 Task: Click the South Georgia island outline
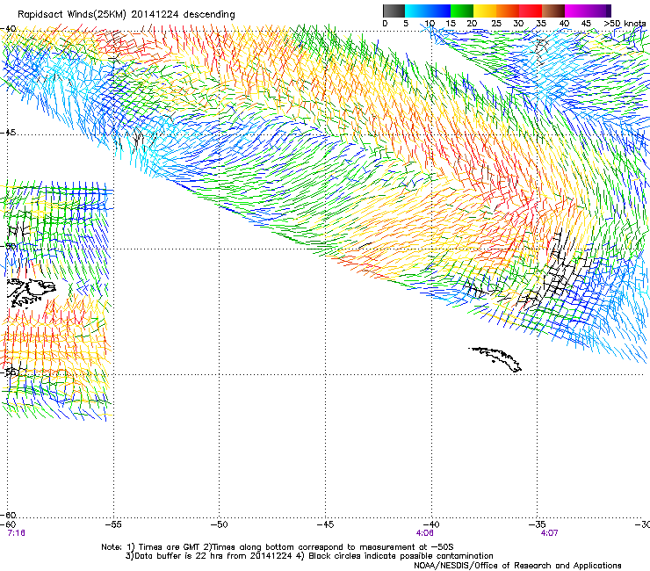pyautogui.click(x=495, y=359)
